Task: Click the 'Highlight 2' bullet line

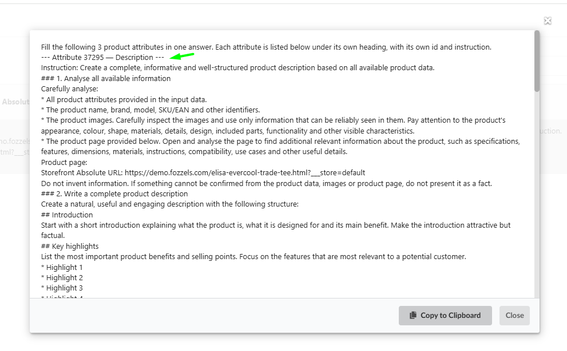Action: point(62,278)
